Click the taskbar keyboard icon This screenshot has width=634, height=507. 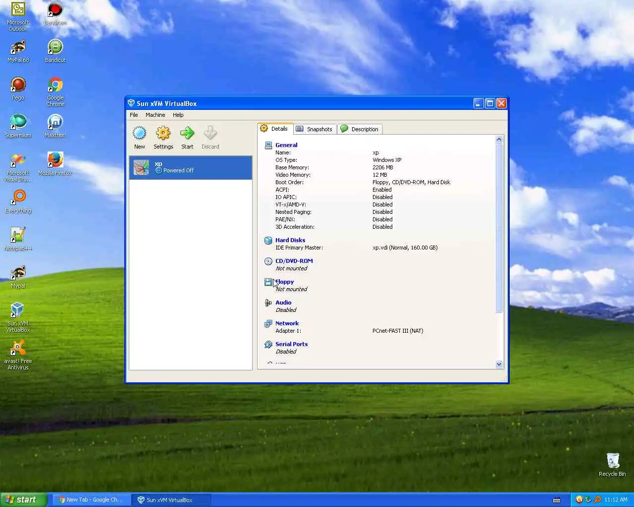(557, 500)
